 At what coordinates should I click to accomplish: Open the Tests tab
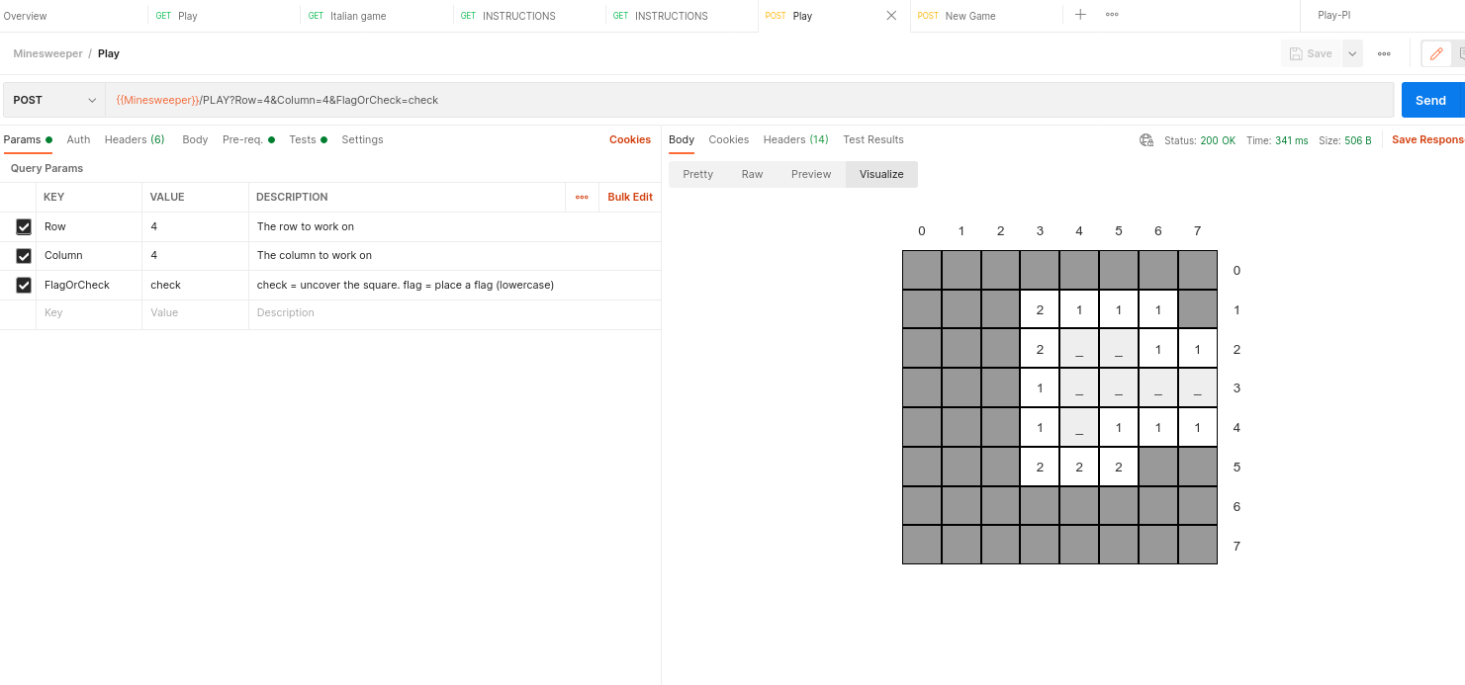click(308, 139)
